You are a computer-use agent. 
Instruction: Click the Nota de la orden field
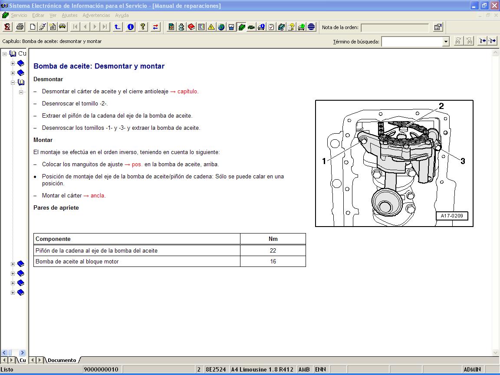(395, 27)
